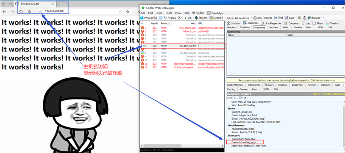Replay the selected session
Screen dimensions: 345x153
coord(170,18)
